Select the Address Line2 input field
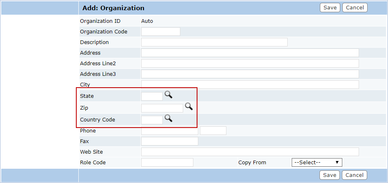 (x=250, y=63)
